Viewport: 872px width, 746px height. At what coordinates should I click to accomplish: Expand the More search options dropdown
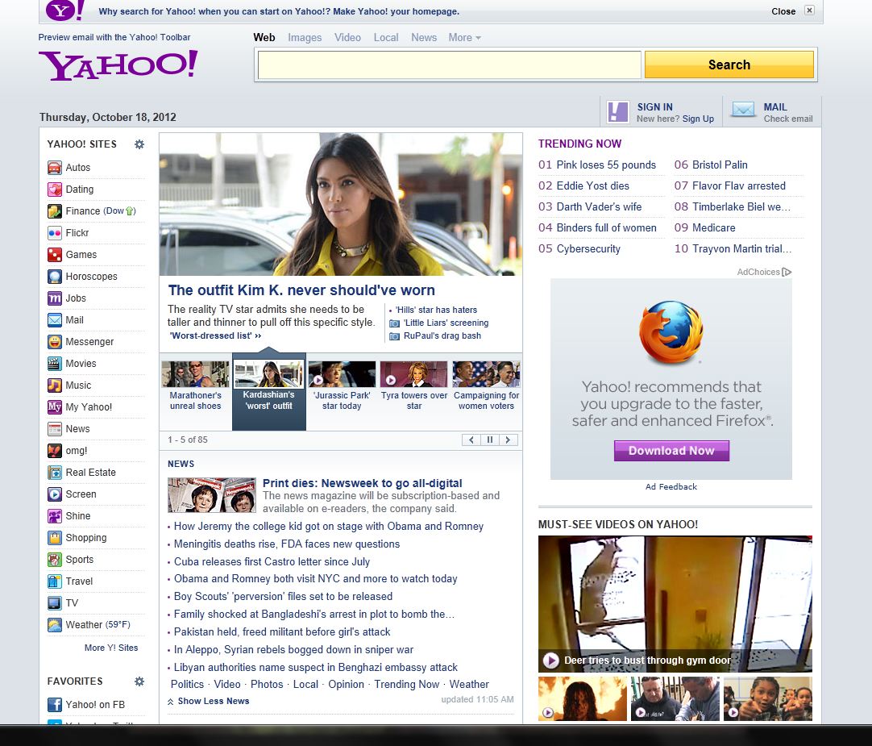[464, 37]
